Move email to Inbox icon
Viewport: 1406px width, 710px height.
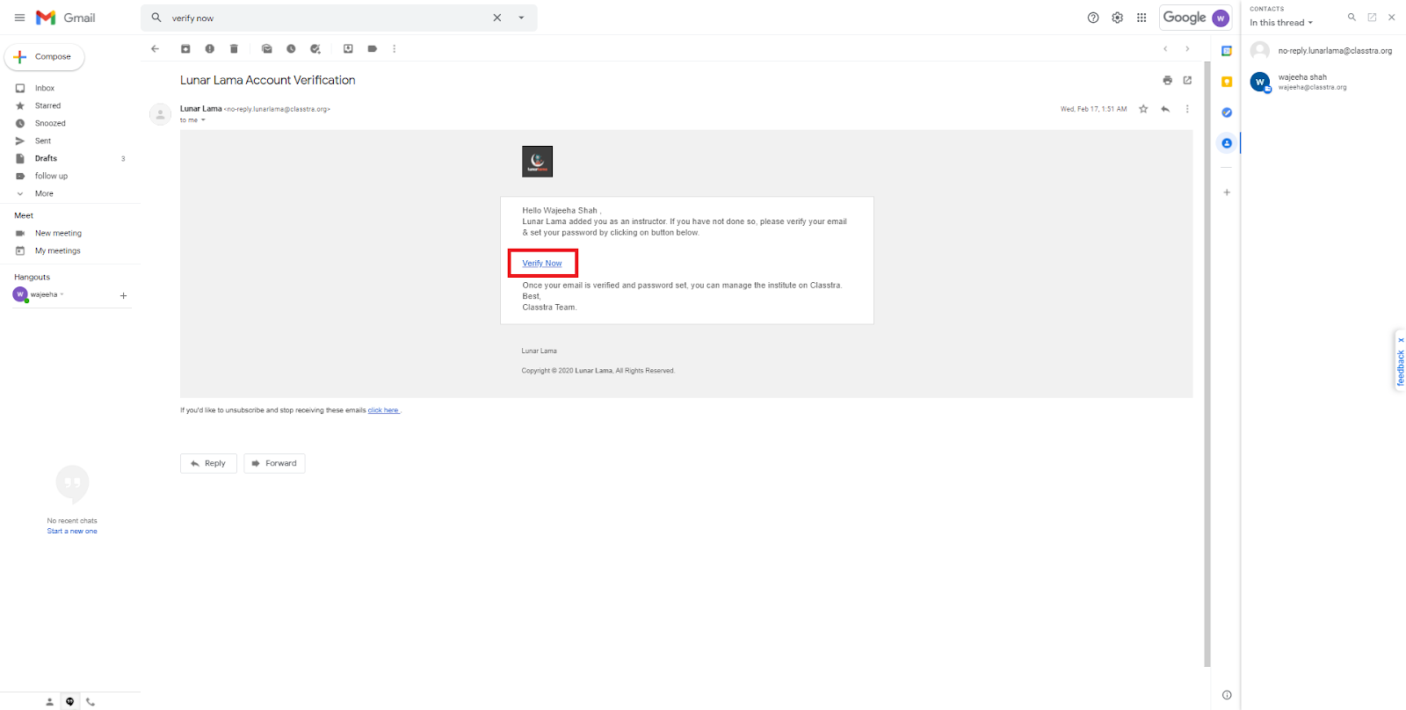click(348, 49)
